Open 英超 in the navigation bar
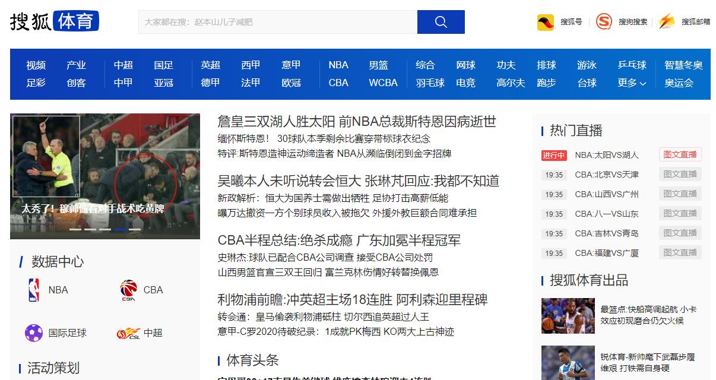The width and height of the screenshot is (716, 380). point(210,65)
